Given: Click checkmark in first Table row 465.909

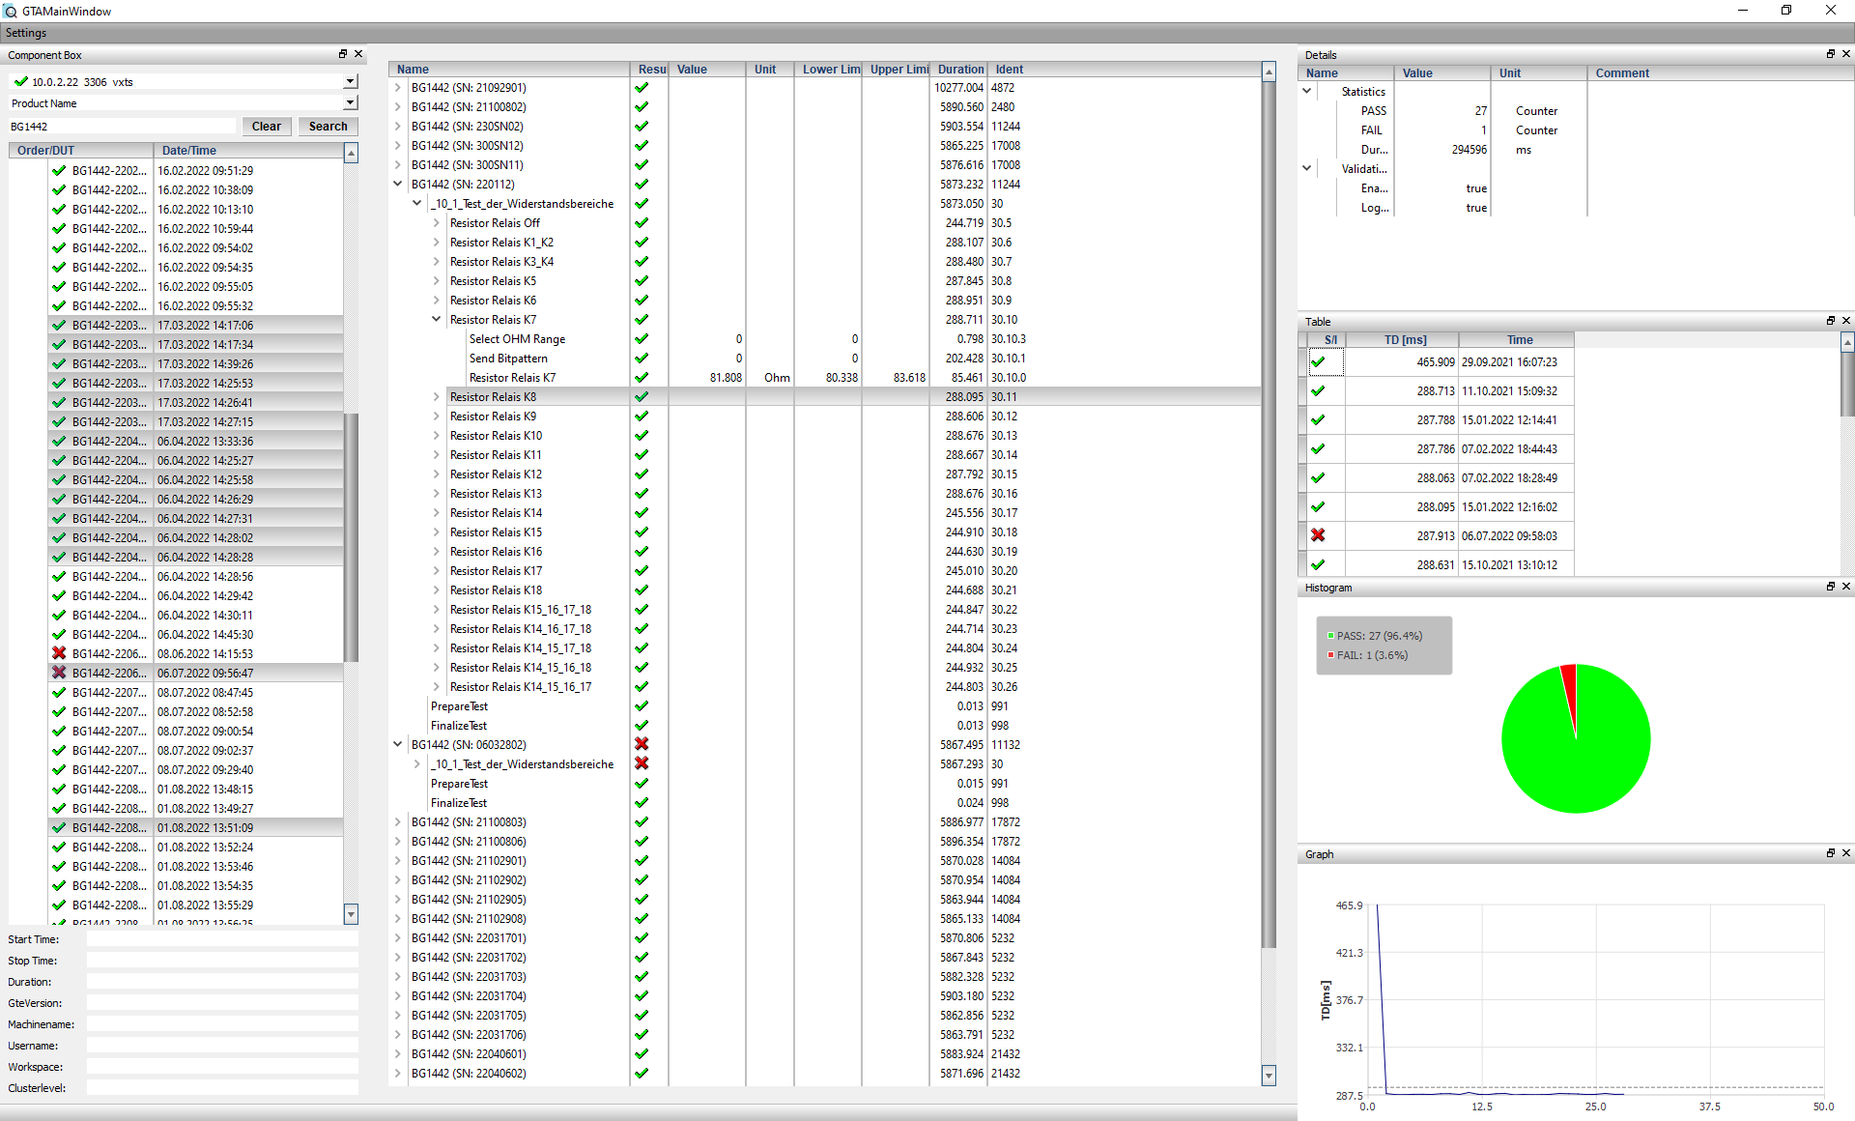Looking at the screenshot, I should pyautogui.click(x=1318, y=361).
